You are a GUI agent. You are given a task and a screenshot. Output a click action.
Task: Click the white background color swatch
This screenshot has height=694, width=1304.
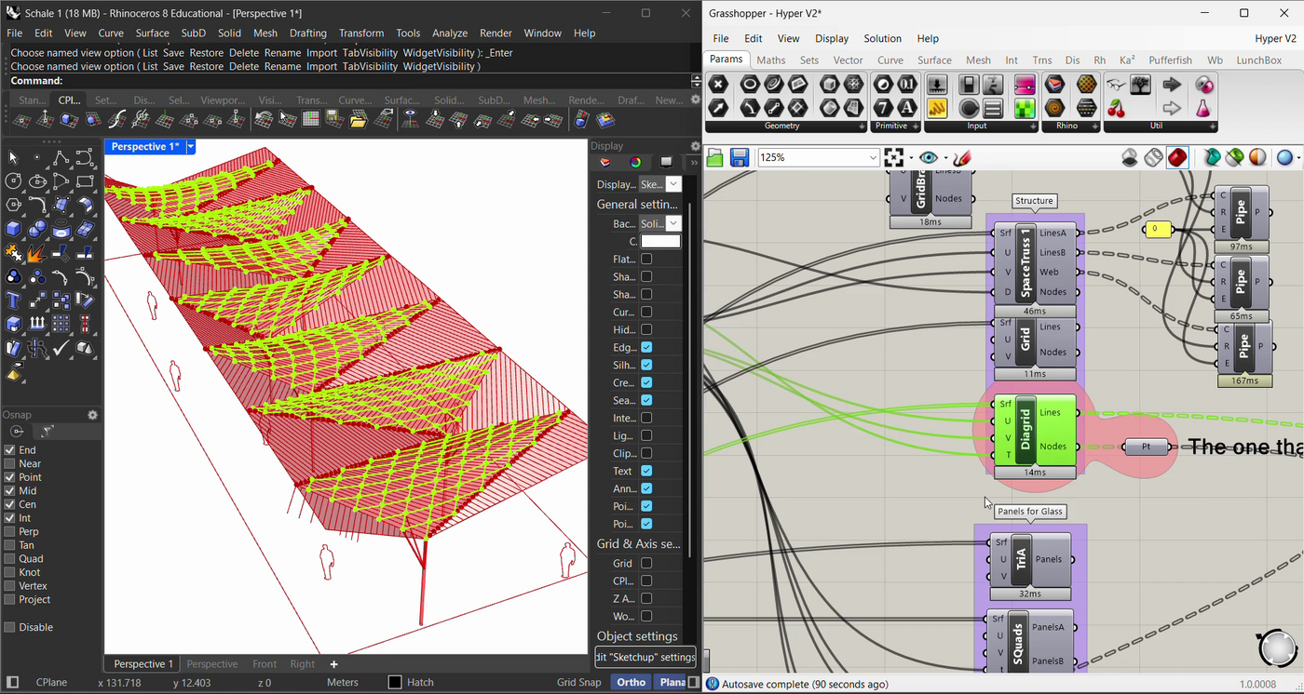660,241
